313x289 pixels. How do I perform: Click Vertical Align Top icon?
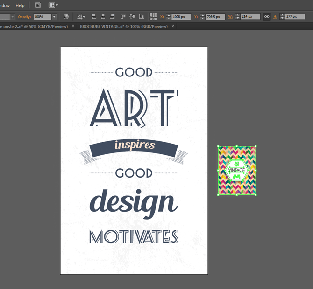(123, 16)
